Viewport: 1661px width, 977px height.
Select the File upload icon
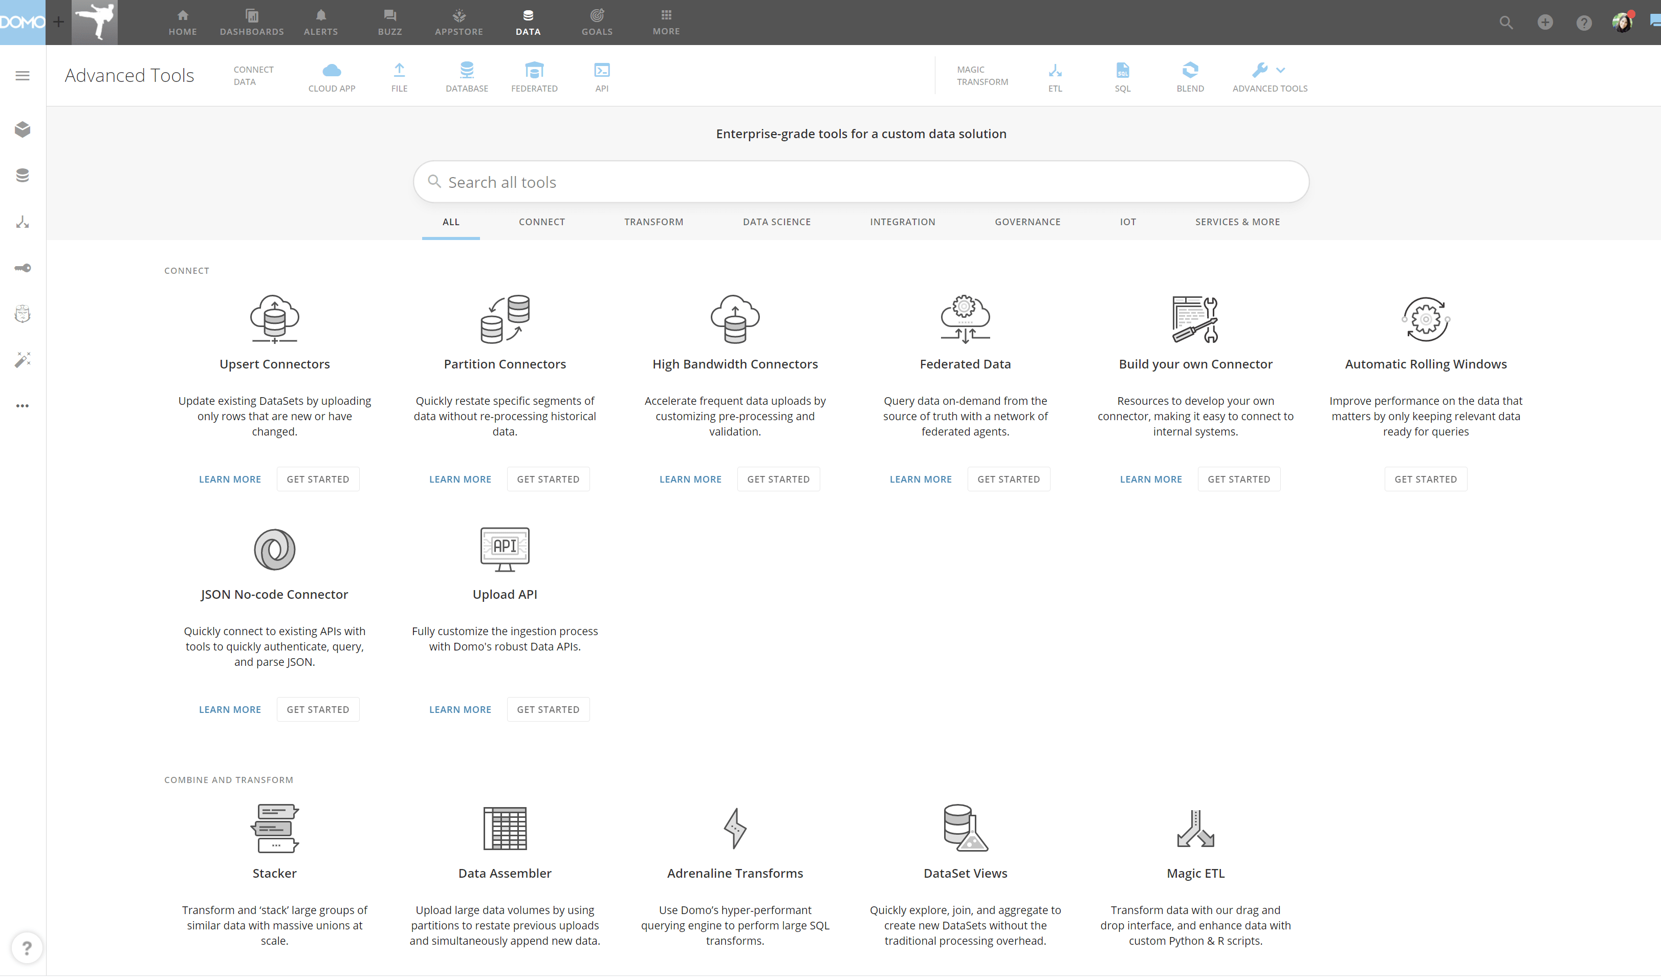[x=400, y=71]
